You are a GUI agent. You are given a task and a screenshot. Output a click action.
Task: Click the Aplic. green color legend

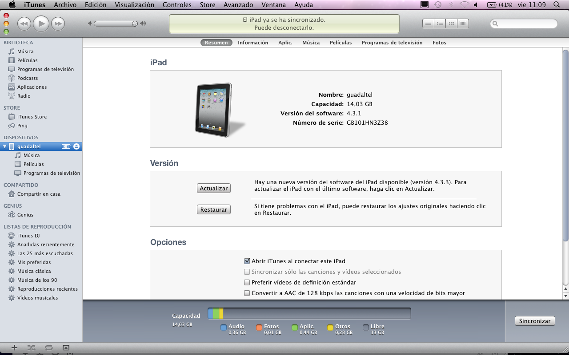(295, 328)
